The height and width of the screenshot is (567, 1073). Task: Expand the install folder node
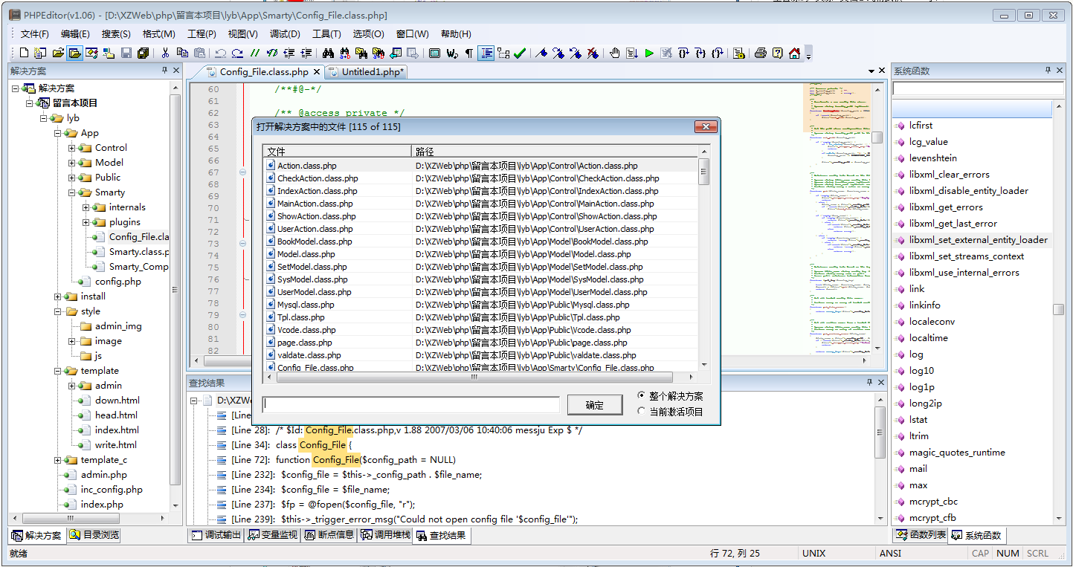click(58, 297)
